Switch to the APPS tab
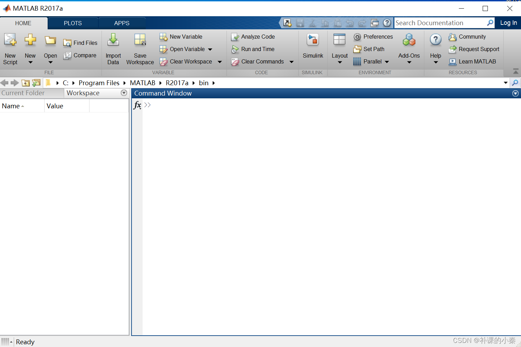This screenshot has height=347, width=521. [x=122, y=23]
